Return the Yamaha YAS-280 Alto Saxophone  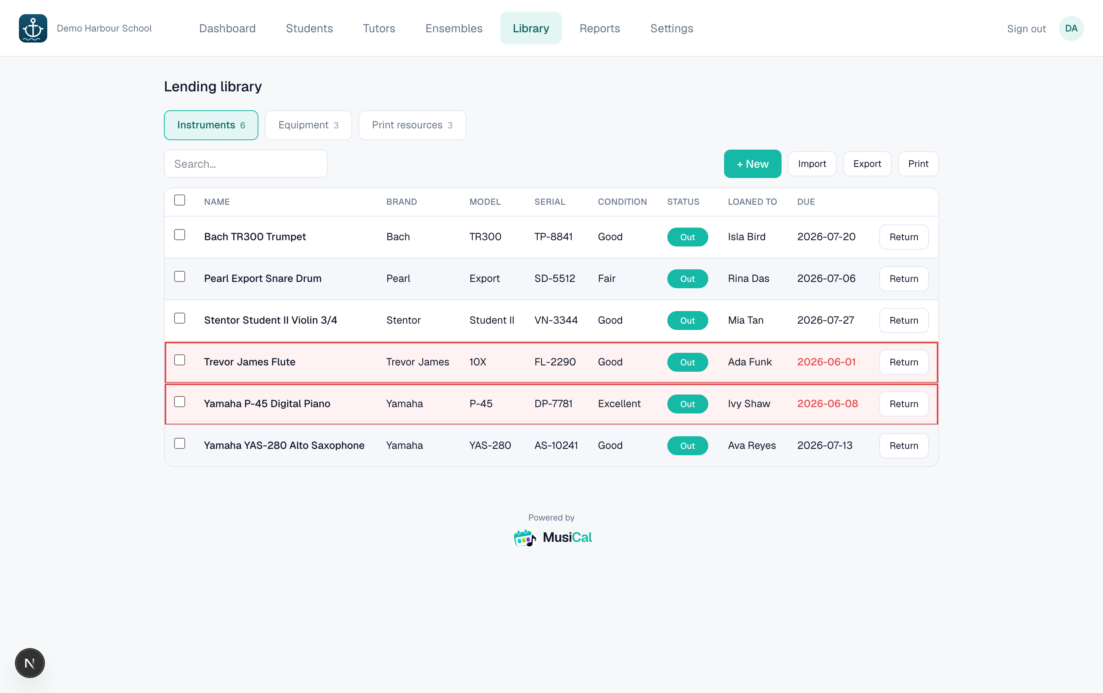point(903,445)
